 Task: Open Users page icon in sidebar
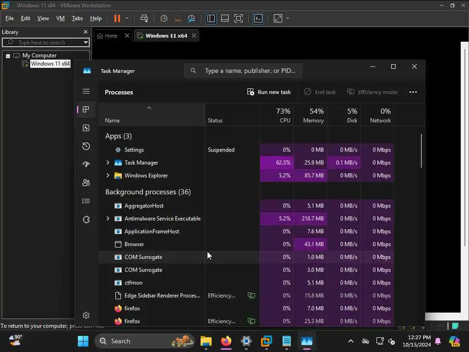tap(86, 182)
